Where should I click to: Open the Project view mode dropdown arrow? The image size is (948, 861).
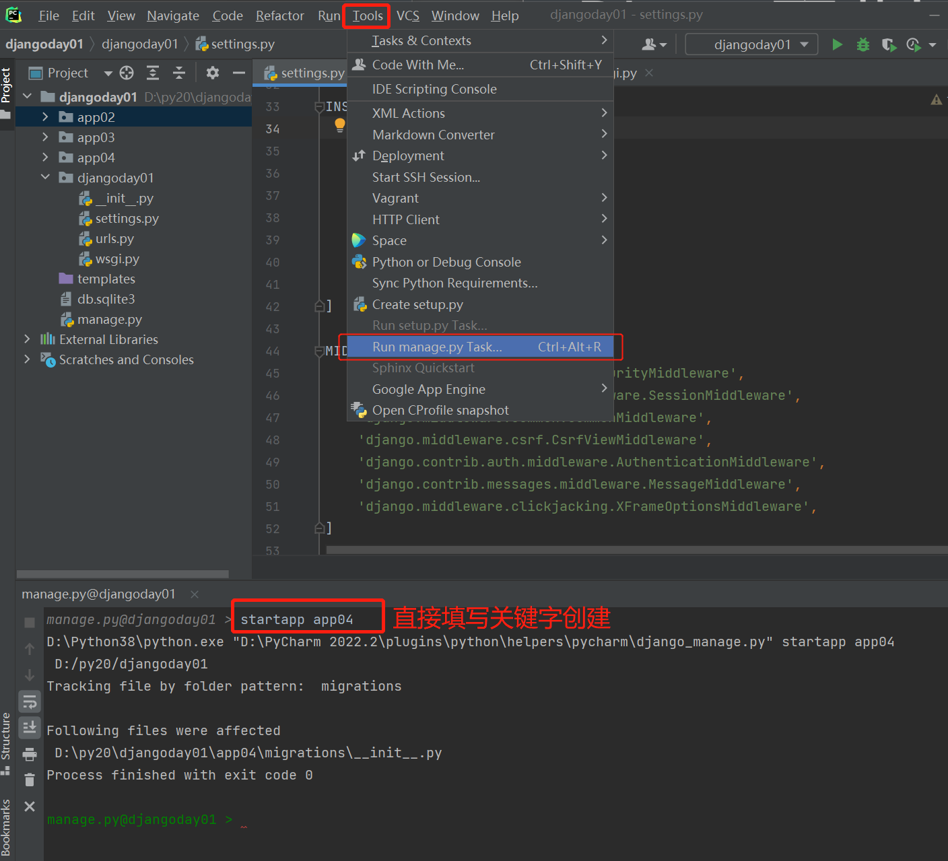pyautogui.click(x=108, y=73)
